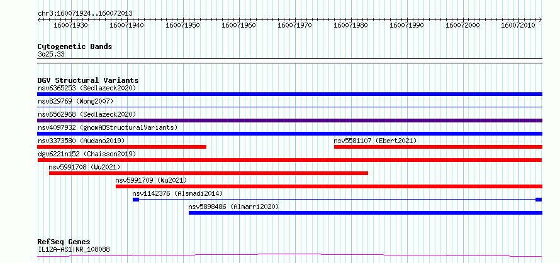560x263 pixels.
Task: Open nsv5581107 (Ebert2021) label
Action: click(x=375, y=141)
